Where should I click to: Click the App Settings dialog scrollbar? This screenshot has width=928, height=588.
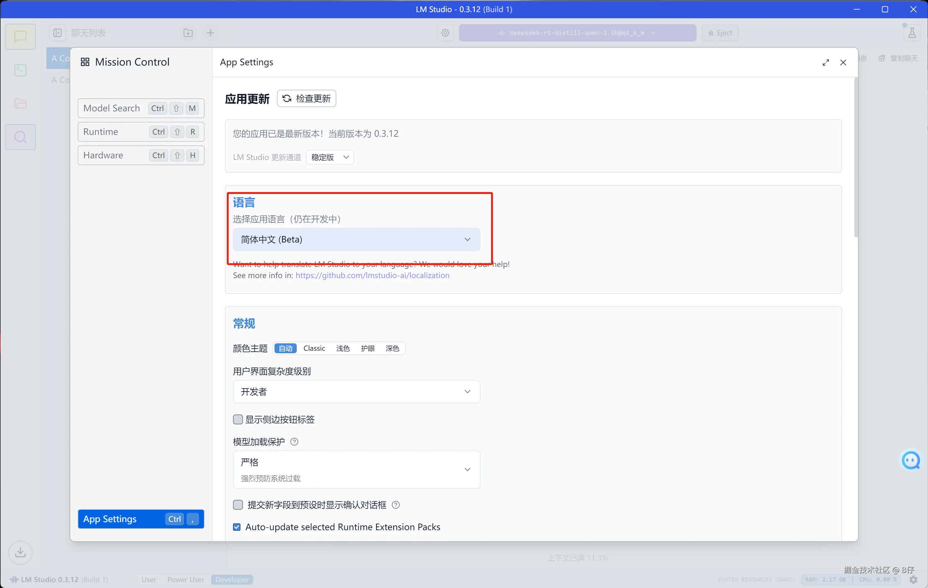click(856, 158)
